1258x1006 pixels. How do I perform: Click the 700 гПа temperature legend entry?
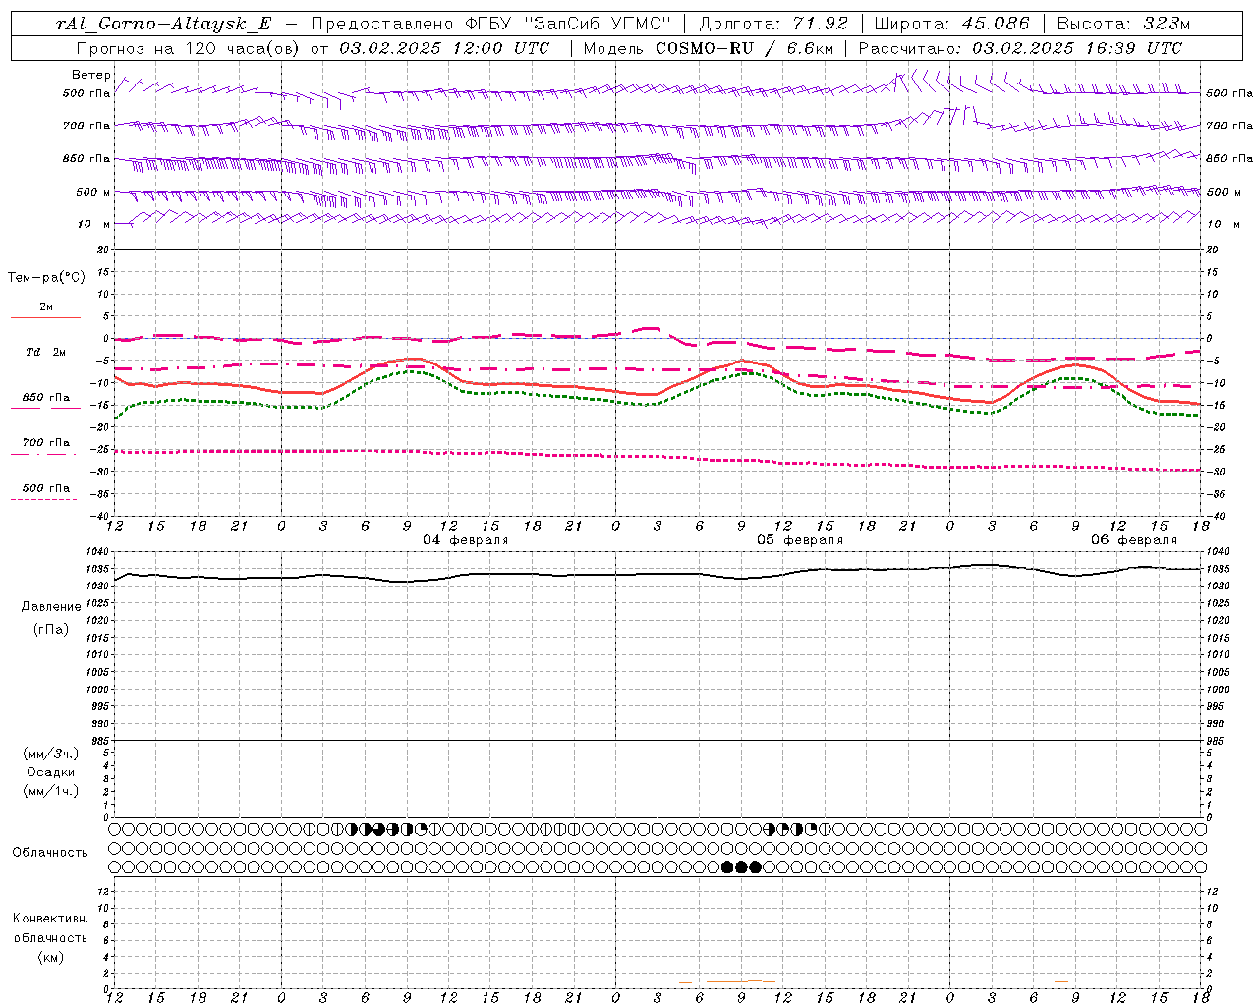(45, 443)
